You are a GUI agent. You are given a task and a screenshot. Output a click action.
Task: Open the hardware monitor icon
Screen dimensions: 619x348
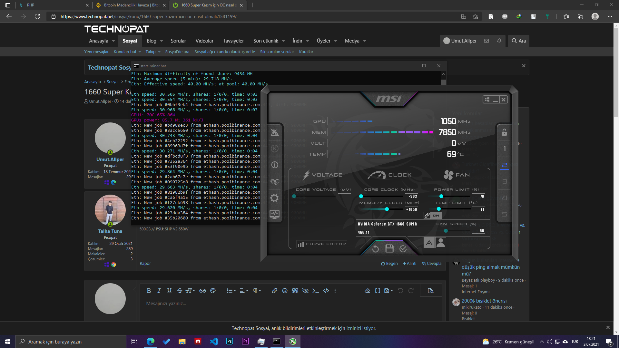click(x=274, y=214)
